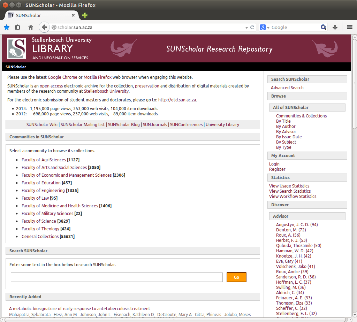Browse items By Issue Date
357x322 pixels.
[x=289, y=137]
